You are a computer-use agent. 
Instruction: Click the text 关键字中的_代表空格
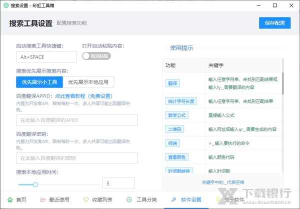[x=223, y=182]
